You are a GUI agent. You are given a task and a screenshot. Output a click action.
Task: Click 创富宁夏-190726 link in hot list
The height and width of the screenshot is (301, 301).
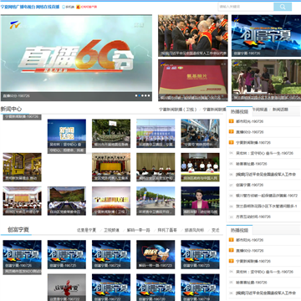pyautogui.click(x=249, y=185)
